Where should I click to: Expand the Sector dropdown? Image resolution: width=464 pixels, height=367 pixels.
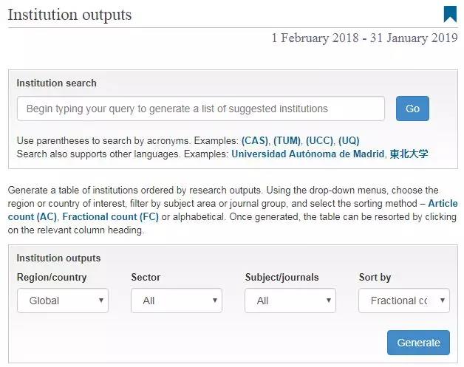177,301
